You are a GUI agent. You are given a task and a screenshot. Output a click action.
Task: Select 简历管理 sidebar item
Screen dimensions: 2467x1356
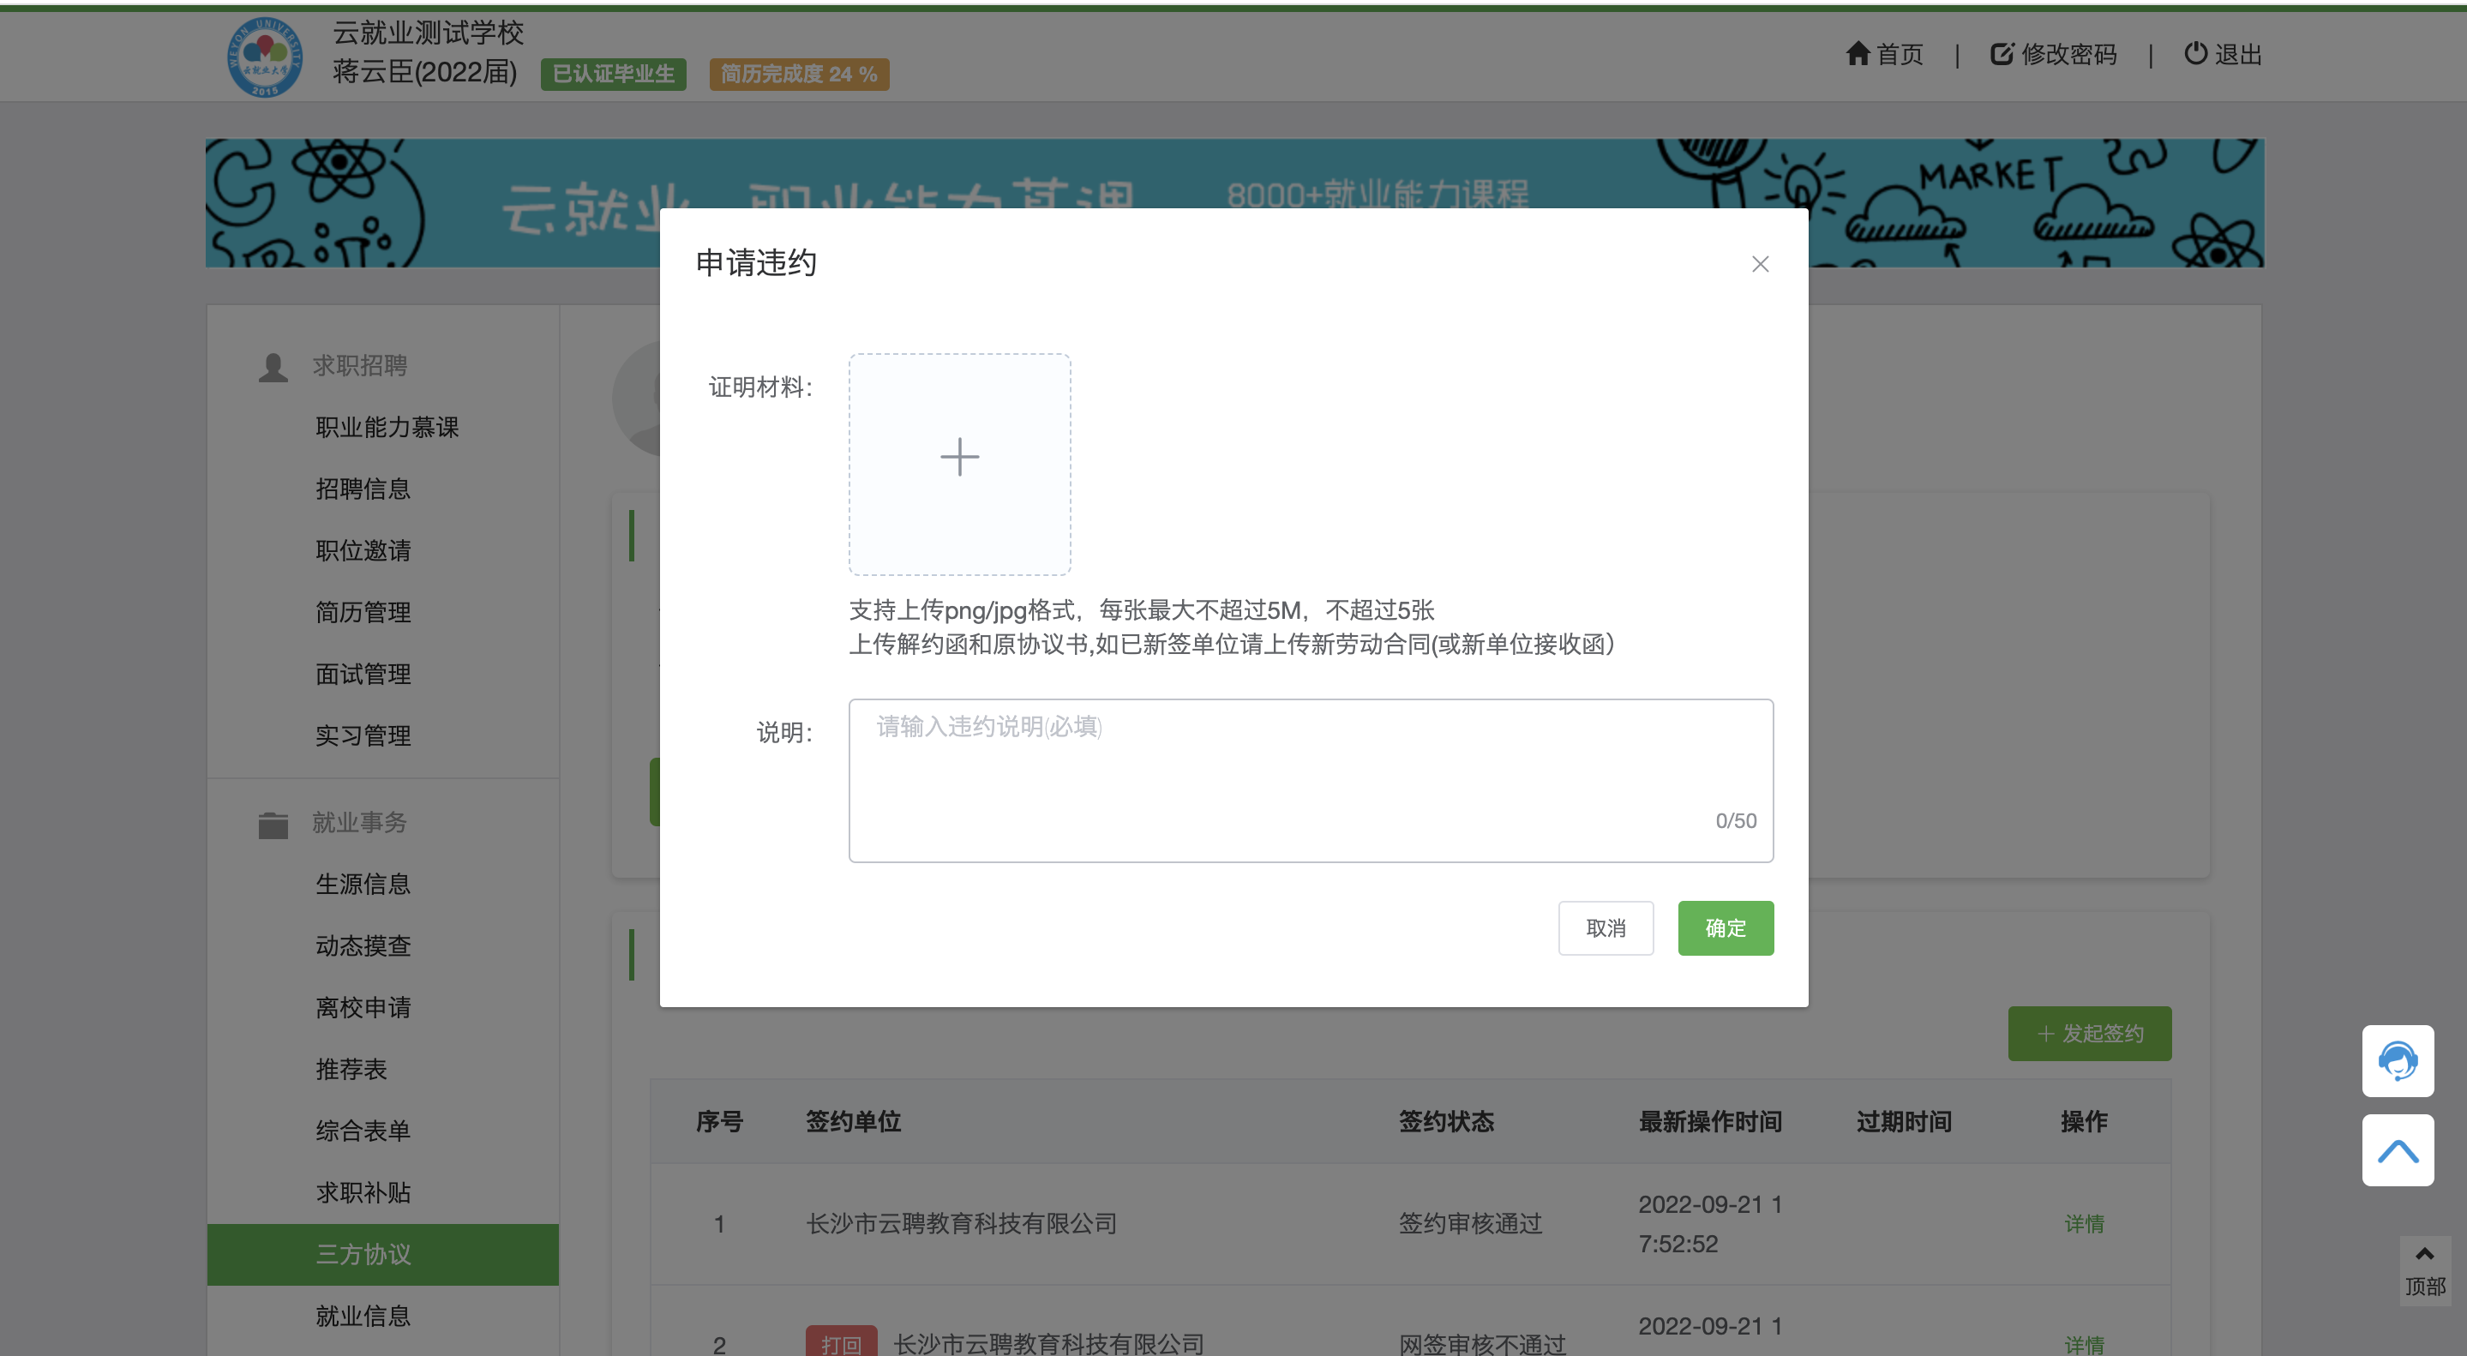click(x=363, y=612)
